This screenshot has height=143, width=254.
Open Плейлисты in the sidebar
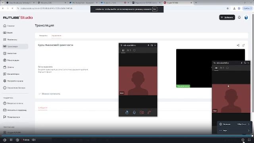tap(10, 40)
